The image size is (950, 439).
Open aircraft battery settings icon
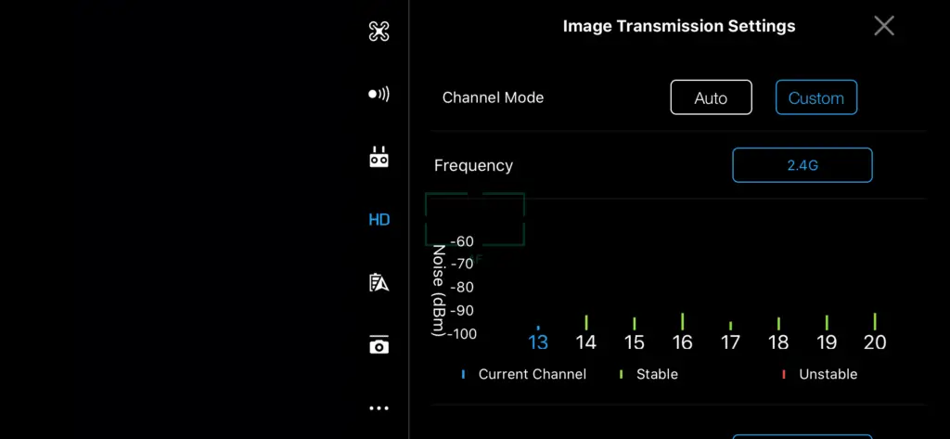(x=379, y=282)
